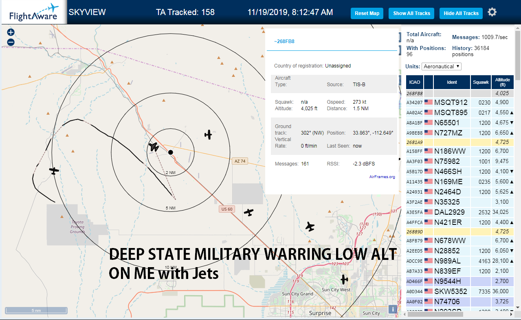Click Hide All Tracks button
Screen dimensions: 521x320
click(461, 13)
